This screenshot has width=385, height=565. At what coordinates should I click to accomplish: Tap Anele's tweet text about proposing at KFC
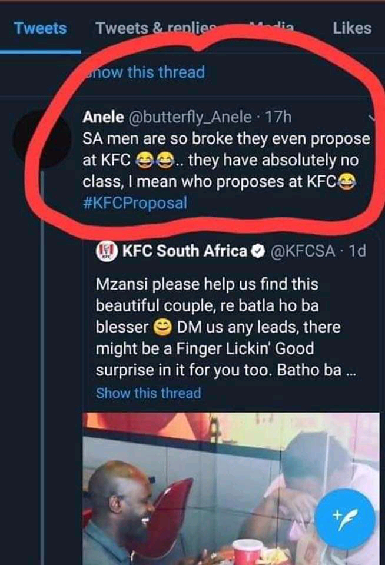(224, 161)
